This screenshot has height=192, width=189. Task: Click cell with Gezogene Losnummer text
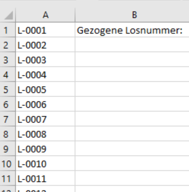pyautogui.click(x=132, y=30)
